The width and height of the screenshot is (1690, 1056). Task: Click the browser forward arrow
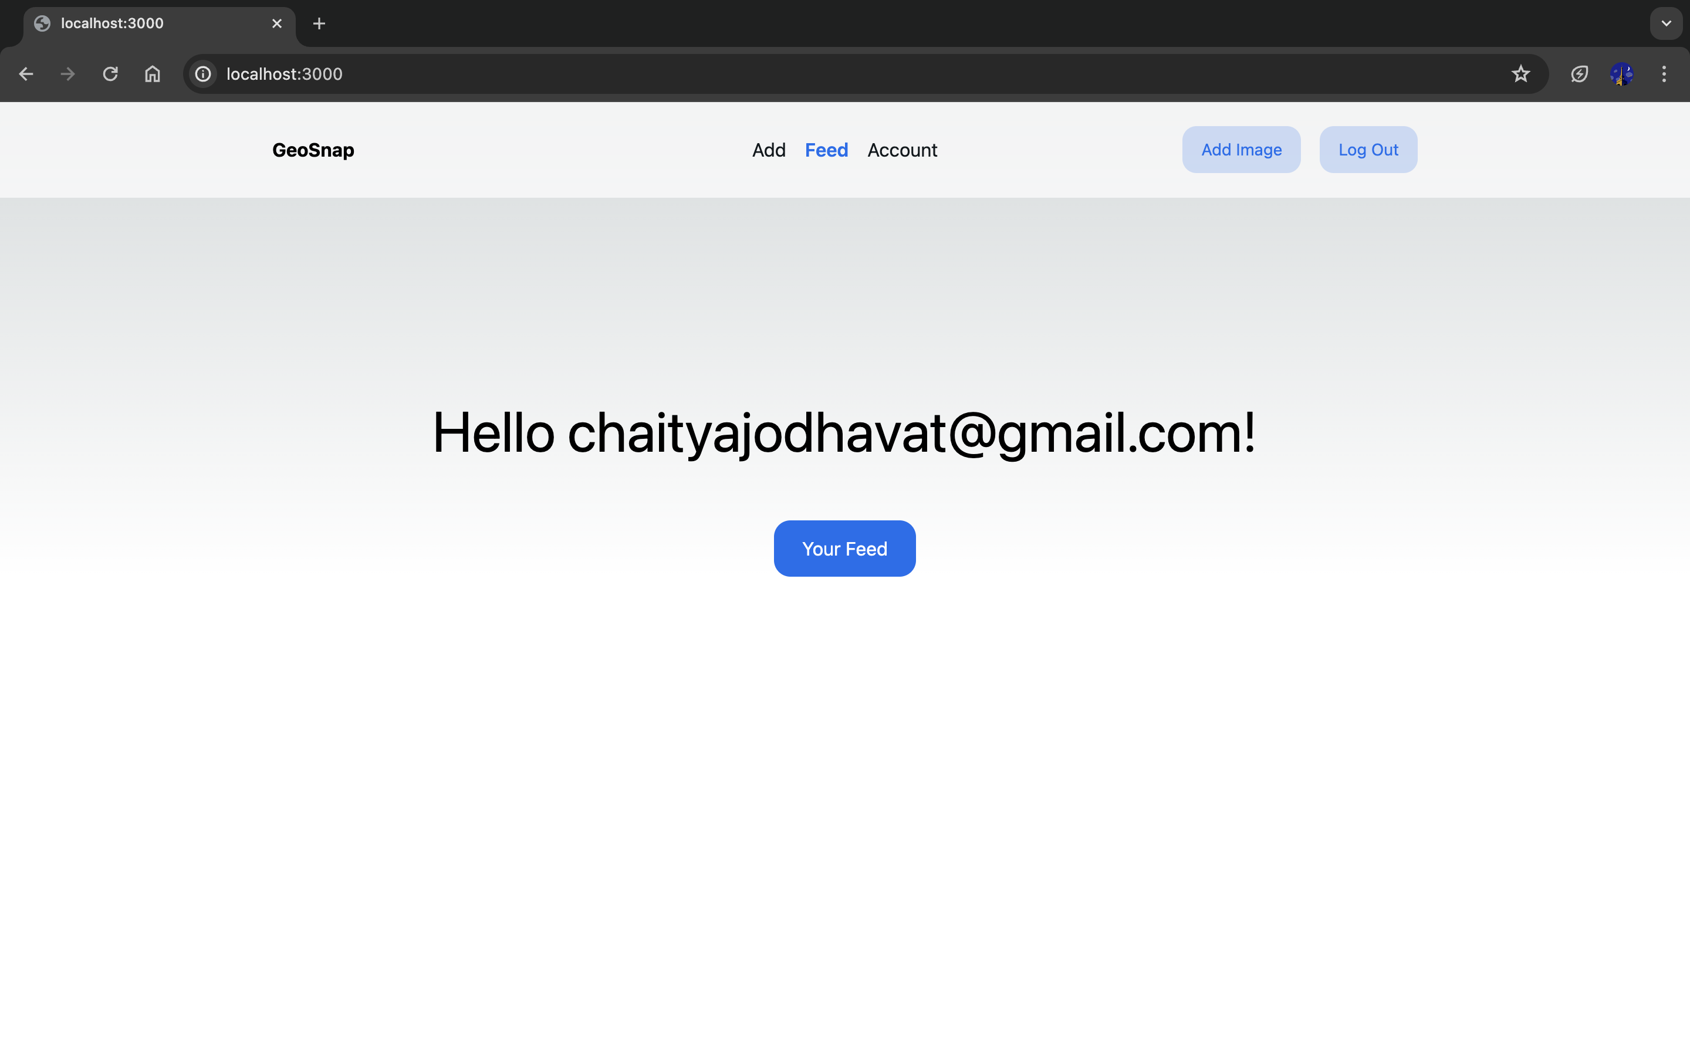pos(67,74)
